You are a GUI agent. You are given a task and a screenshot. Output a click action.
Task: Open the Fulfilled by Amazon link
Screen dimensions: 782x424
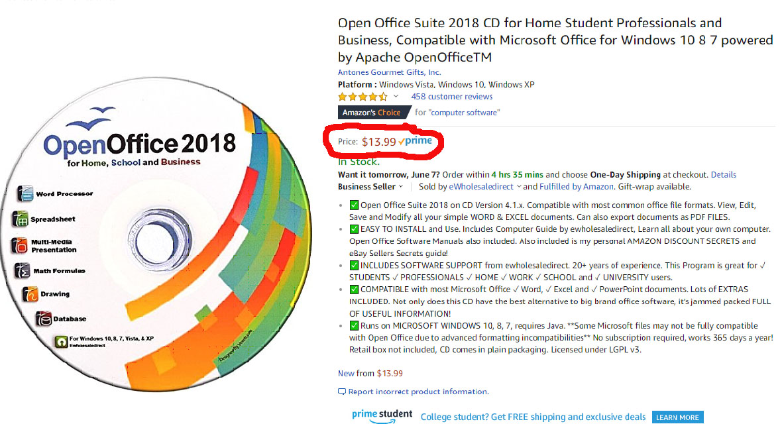click(x=577, y=187)
